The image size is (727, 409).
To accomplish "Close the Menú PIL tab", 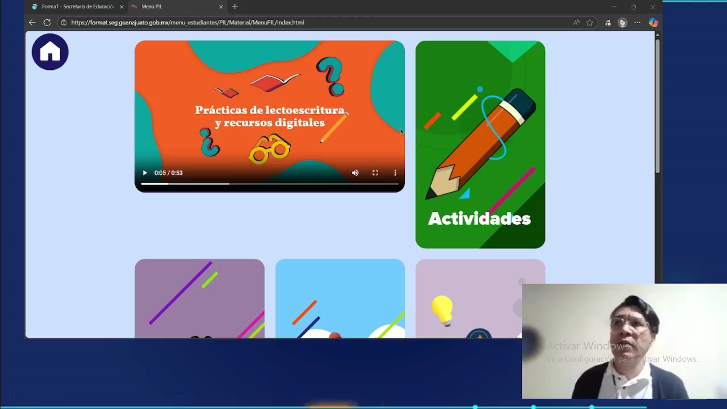I will 221,7.
